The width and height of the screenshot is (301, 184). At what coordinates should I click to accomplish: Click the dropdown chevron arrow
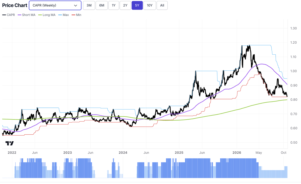76,6
